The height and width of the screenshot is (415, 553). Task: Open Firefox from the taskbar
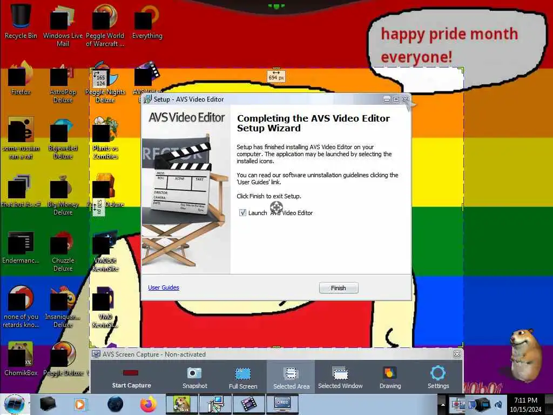pyautogui.click(x=148, y=404)
